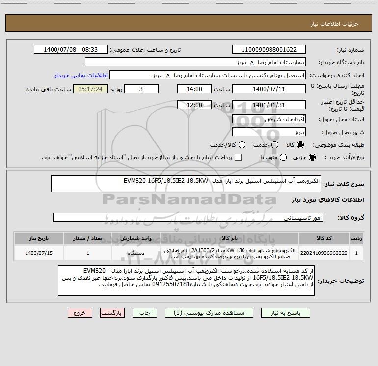Click the price validity date 1401/01/31 field
The width and height of the screenshot is (378, 366).
269,105
